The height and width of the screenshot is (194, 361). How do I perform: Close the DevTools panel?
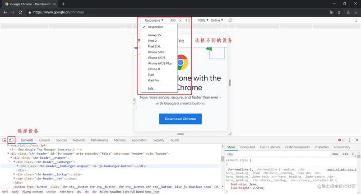click(x=356, y=140)
